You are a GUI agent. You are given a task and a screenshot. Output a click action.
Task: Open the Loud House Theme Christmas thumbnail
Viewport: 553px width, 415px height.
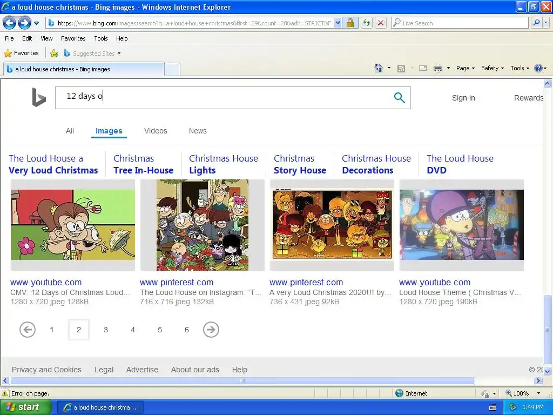pos(461,225)
